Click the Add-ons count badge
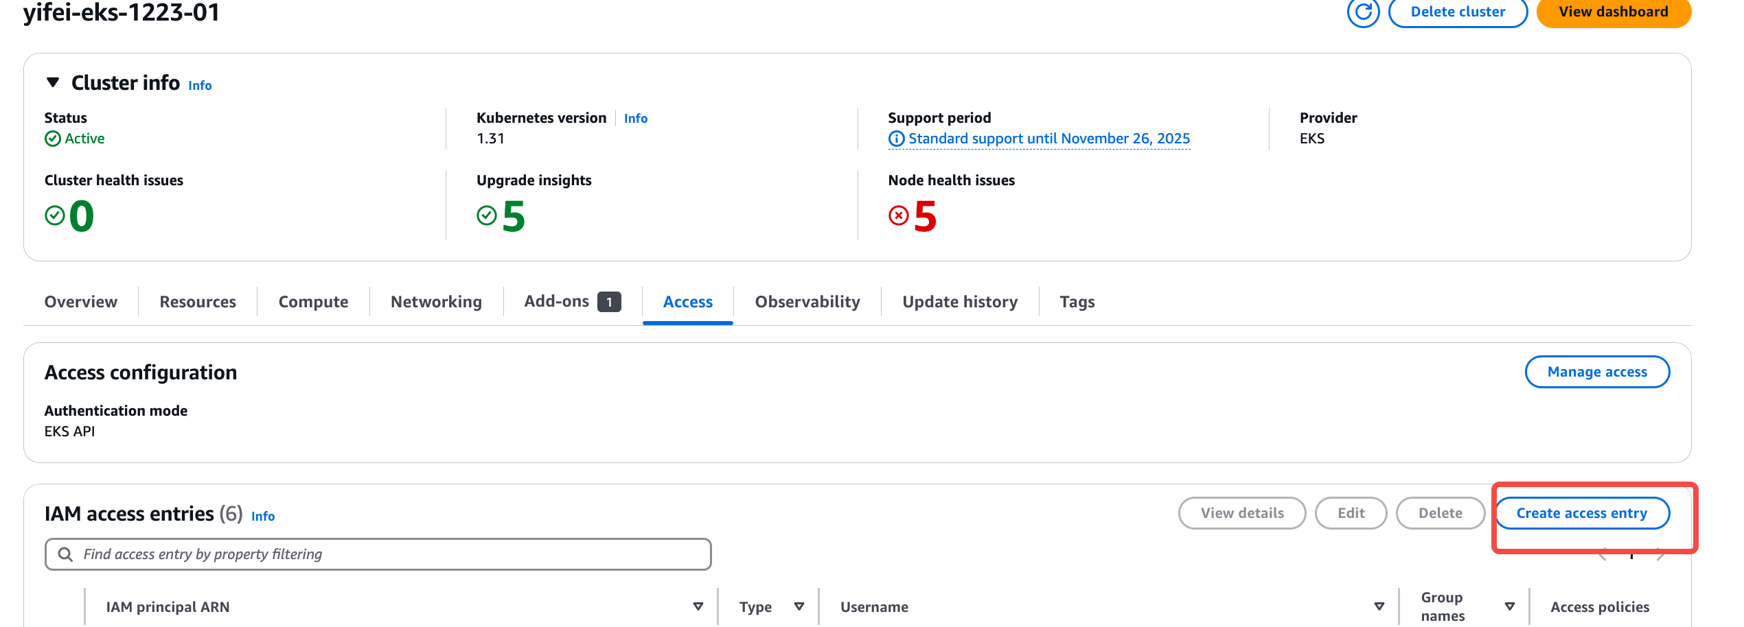This screenshot has height=627, width=1744. click(609, 302)
